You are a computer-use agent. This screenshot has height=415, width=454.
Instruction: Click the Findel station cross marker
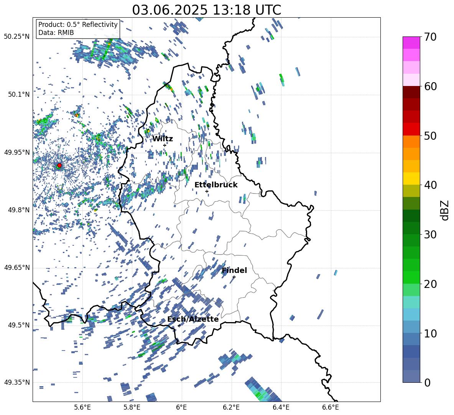click(234, 277)
